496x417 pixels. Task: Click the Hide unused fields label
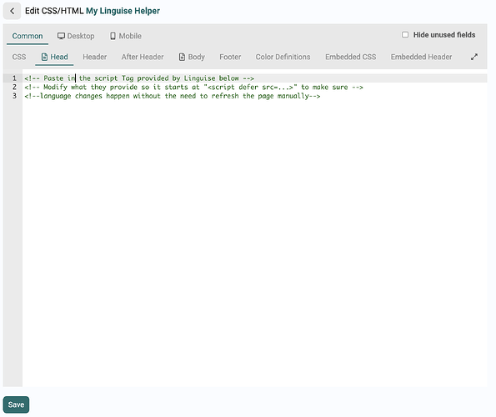pos(444,35)
